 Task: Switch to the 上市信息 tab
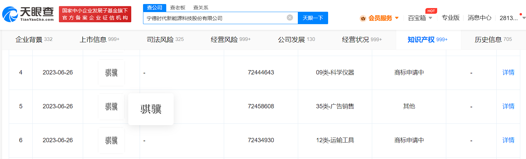(99, 40)
